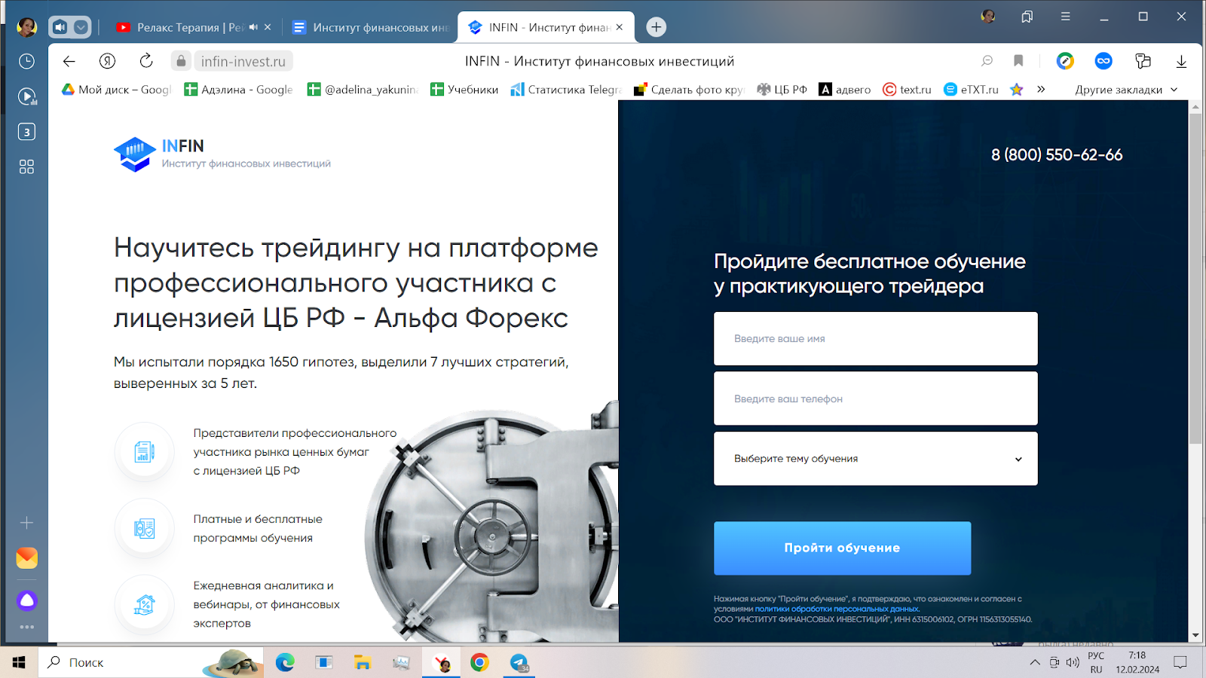
Task: Open Мой диск Google bookmark
Action: 117,90
